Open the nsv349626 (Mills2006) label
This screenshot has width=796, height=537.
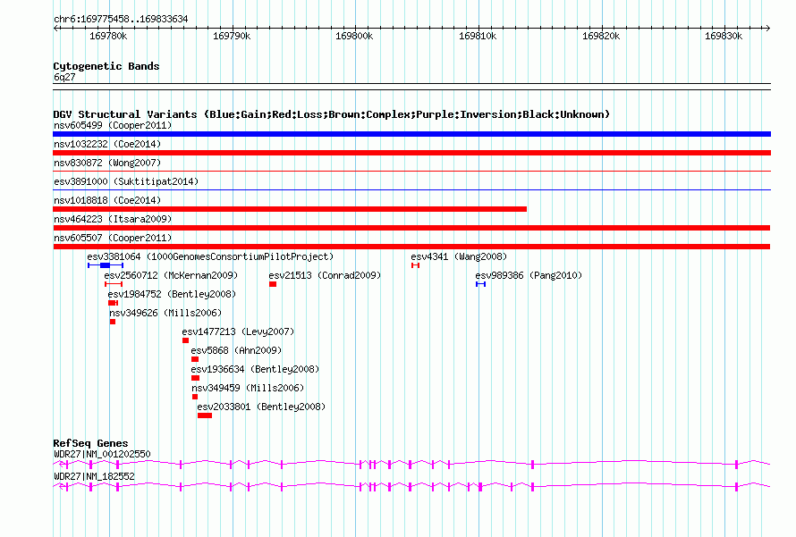tap(165, 313)
